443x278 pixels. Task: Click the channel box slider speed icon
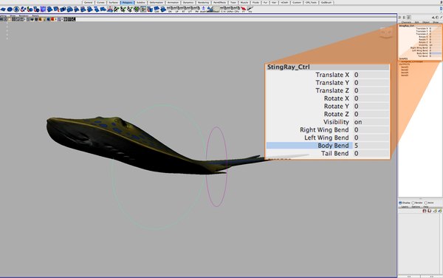tap(437, 17)
